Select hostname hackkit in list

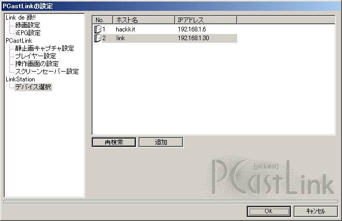pos(126,29)
